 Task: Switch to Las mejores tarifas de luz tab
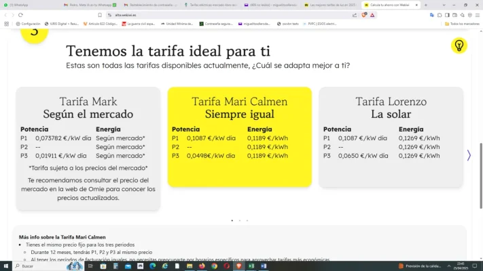pos(330,5)
